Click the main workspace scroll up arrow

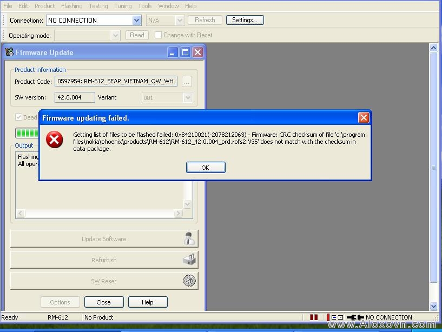click(433, 48)
